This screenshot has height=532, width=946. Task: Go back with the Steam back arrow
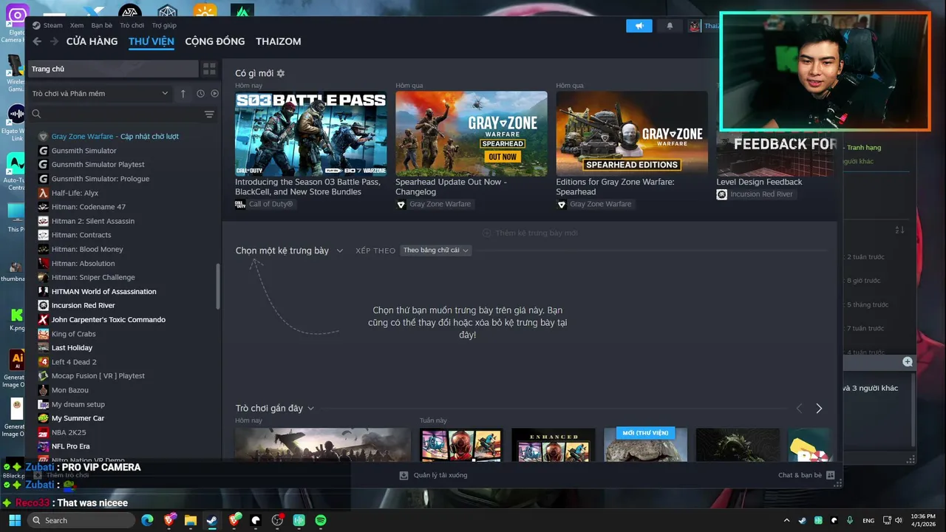click(37, 41)
